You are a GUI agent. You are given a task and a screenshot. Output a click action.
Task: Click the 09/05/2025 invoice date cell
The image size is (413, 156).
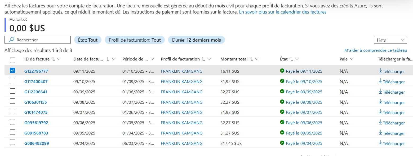coord(84,133)
